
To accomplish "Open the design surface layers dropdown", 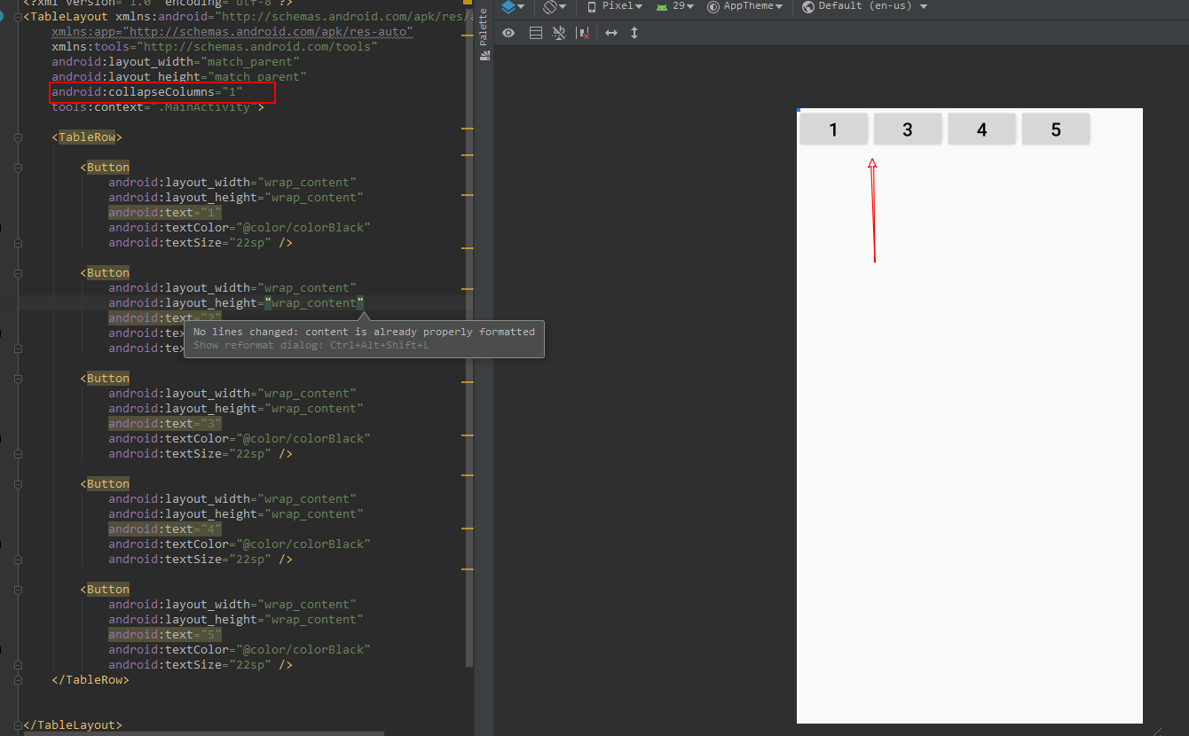I will click(513, 6).
